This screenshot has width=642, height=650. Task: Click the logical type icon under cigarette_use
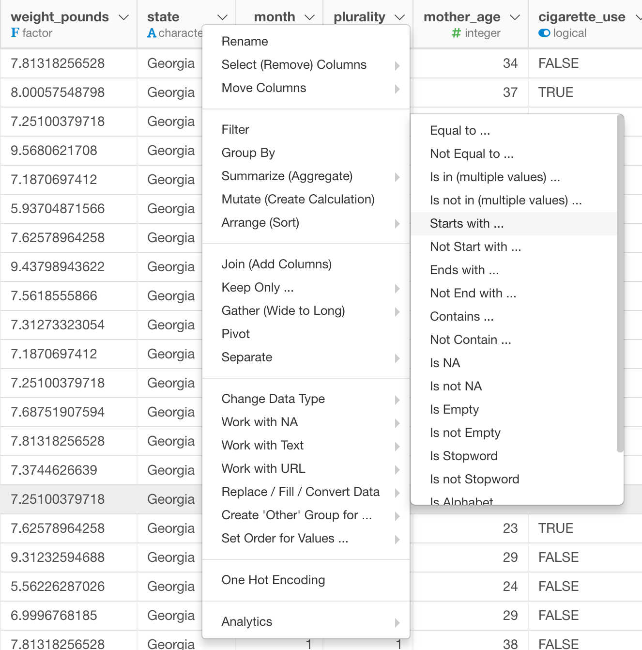pyautogui.click(x=544, y=33)
